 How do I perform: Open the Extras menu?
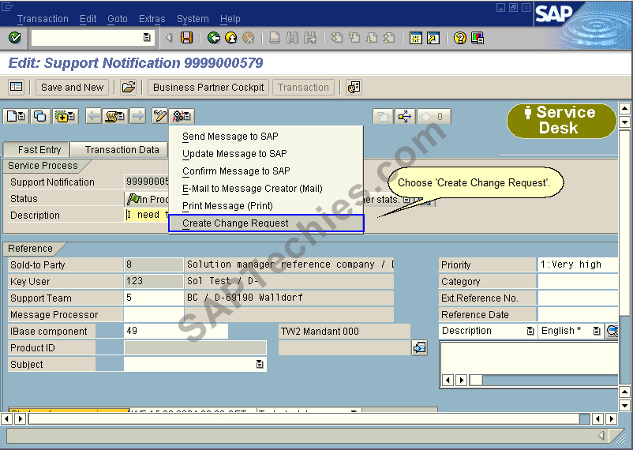(x=152, y=19)
